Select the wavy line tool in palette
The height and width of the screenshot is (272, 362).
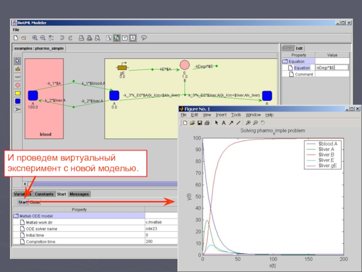(x=18, y=77)
